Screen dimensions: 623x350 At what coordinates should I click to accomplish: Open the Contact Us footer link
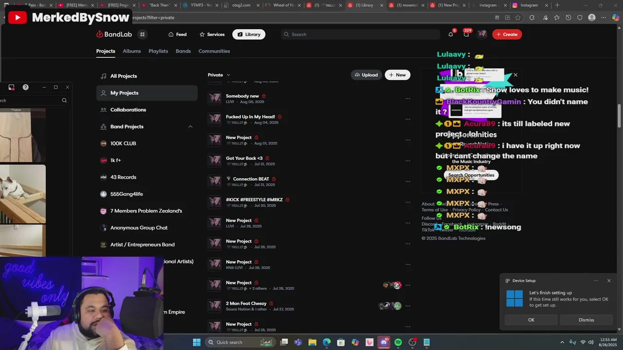point(496,210)
